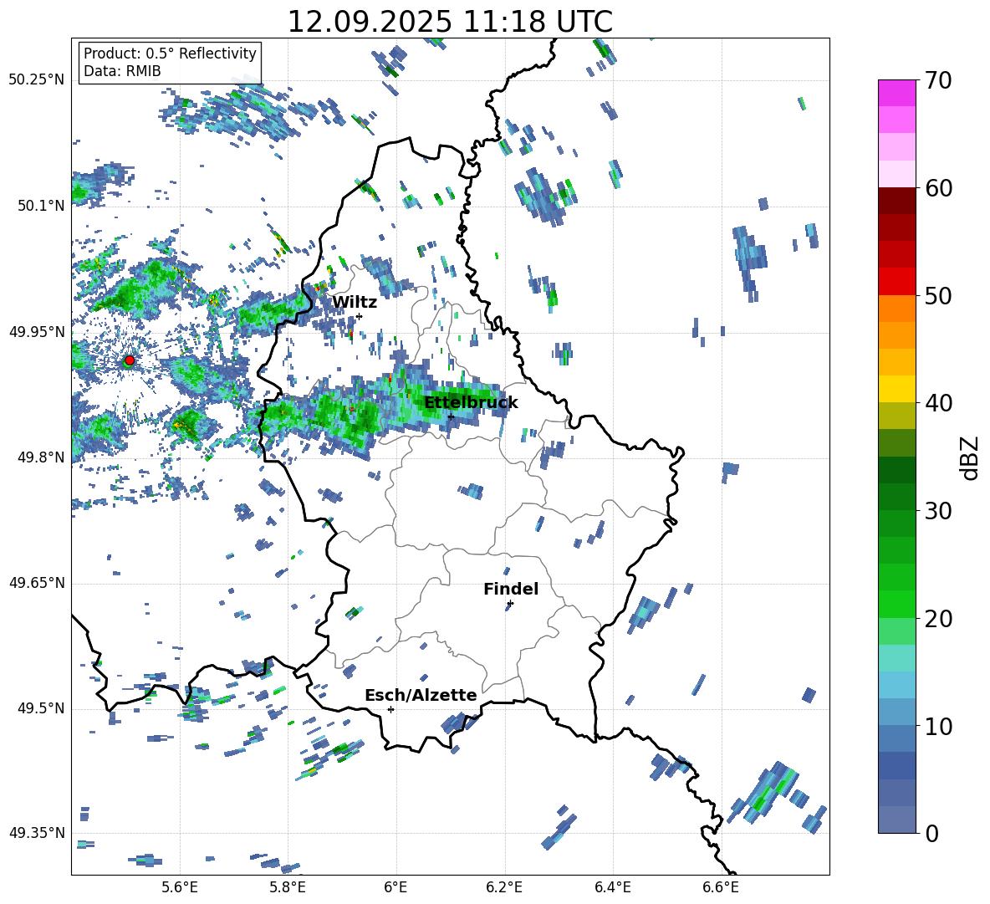
Task: Click the 40 colorbar tick label
Action: coord(938,403)
